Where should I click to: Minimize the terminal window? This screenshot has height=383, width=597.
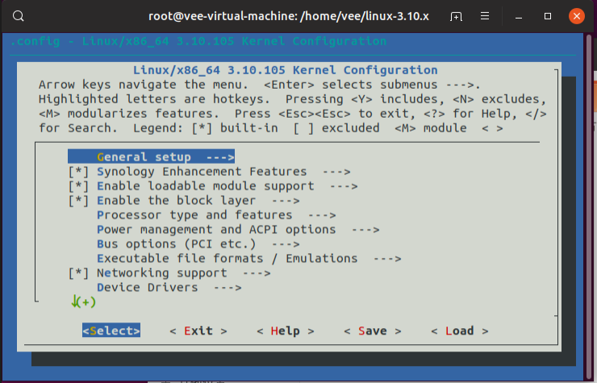coord(519,16)
